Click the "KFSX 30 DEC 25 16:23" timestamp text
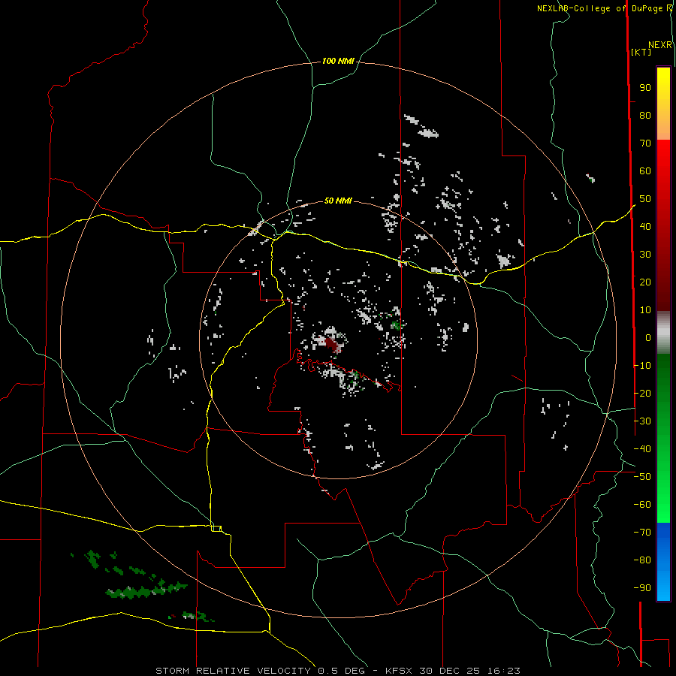The height and width of the screenshot is (676, 676). click(453, 671)
